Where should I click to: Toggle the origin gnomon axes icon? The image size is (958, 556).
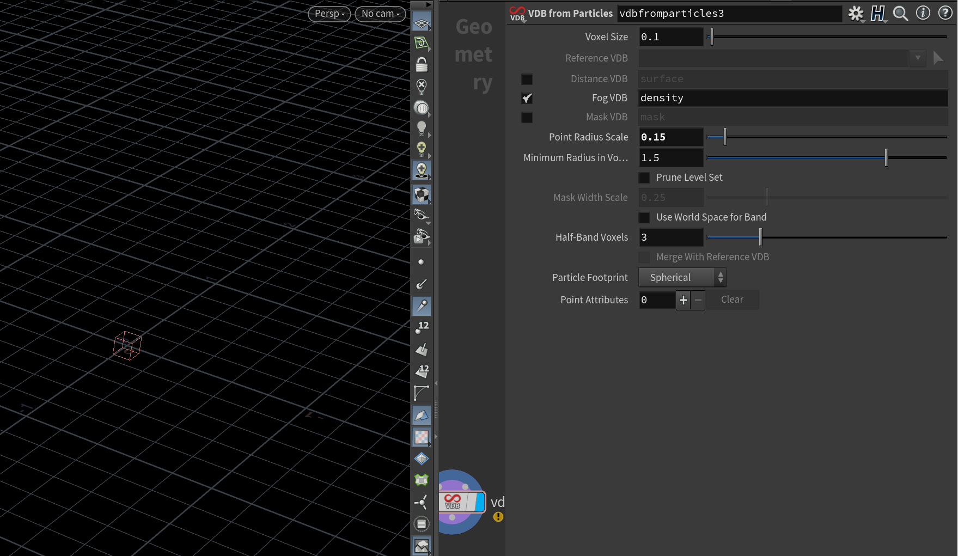point(422,502)
